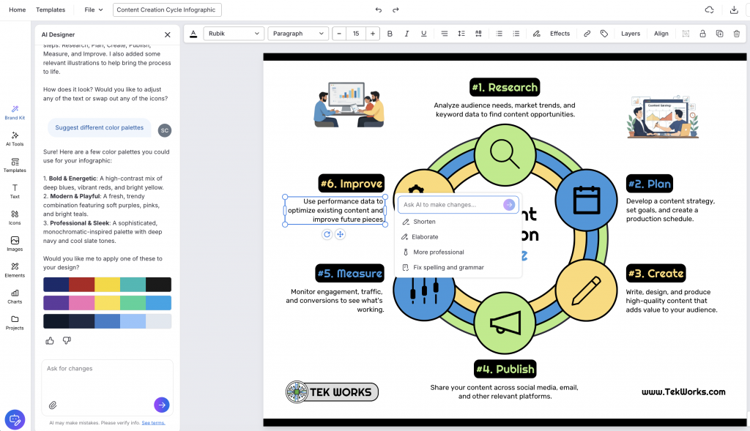
Task: Click the Layers button
Action: 631,34
